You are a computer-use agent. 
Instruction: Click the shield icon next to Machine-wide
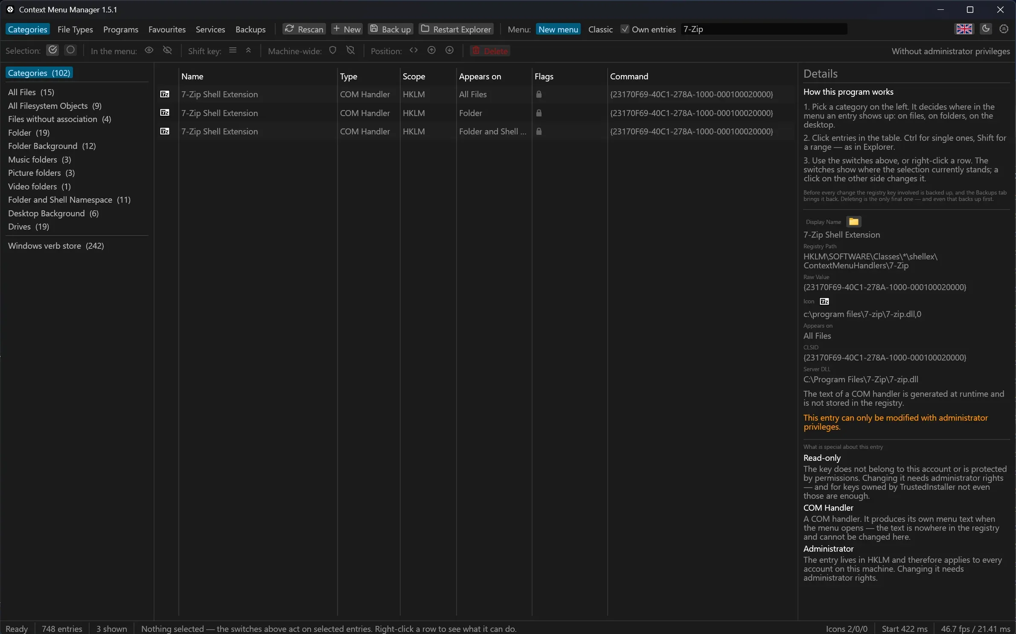tap(333, 50)
